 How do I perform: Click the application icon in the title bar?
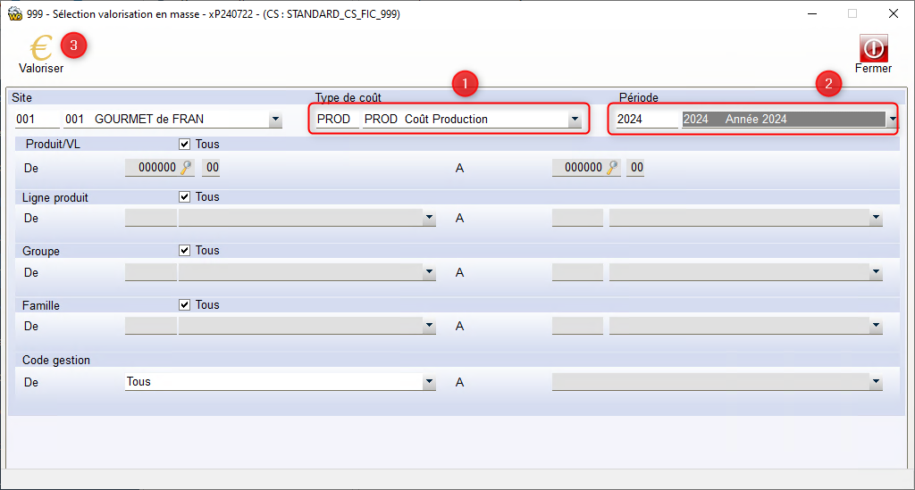click(x=13, y=13)
